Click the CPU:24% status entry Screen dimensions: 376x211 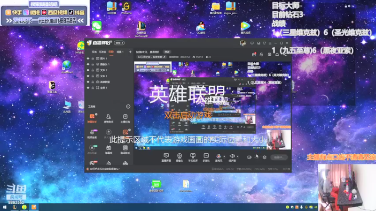259,169
